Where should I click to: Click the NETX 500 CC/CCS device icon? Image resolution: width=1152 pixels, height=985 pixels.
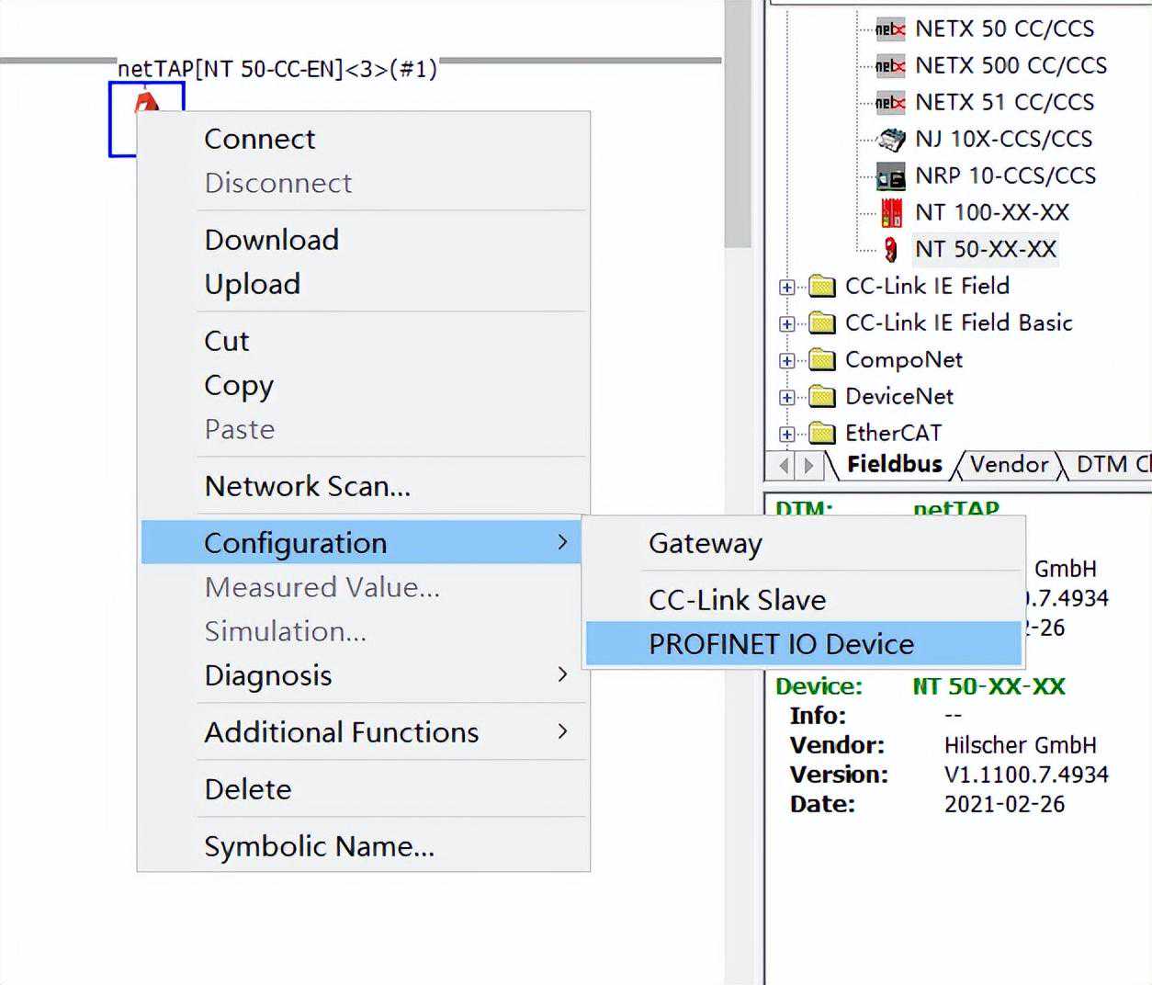(x=889, y=66)
